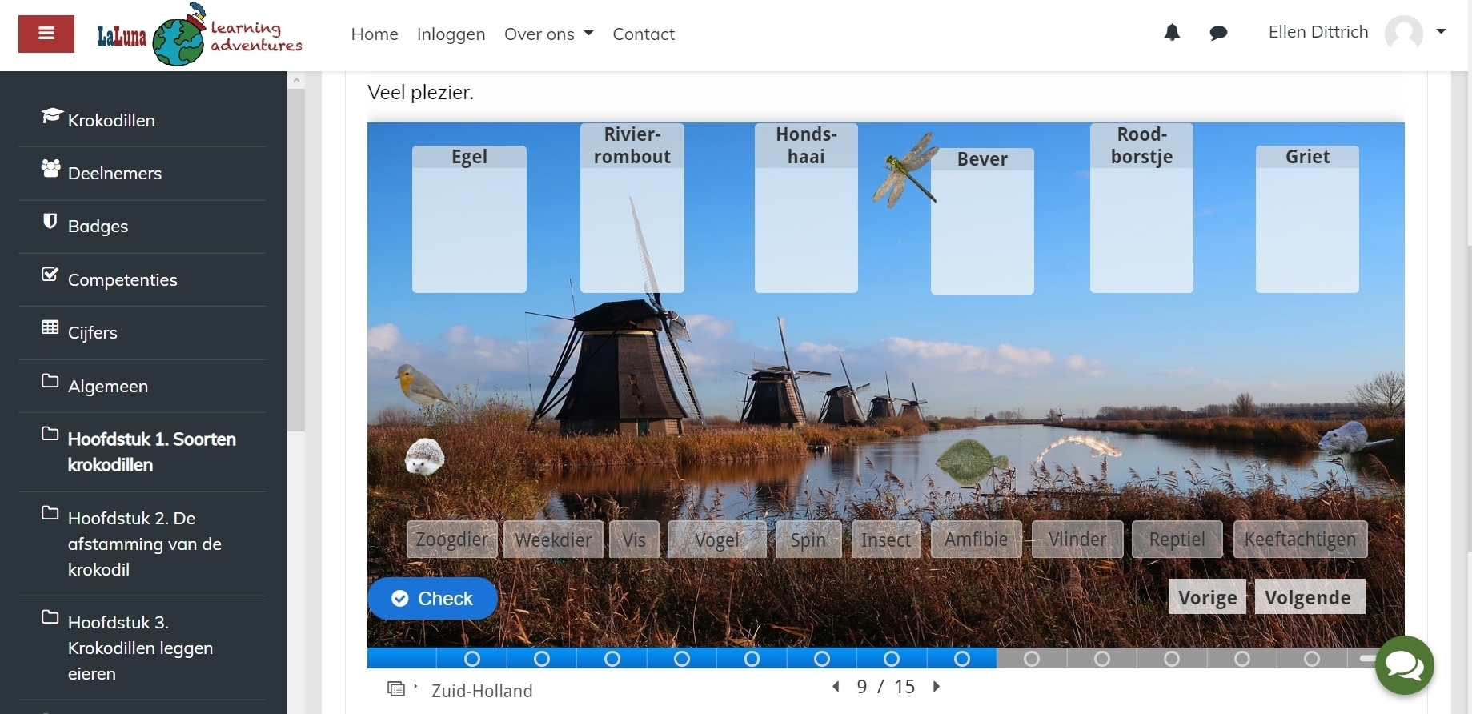1472x714 pixels.
Task: Click the sidebar scroll up arrow
Action: pos(296,80)
